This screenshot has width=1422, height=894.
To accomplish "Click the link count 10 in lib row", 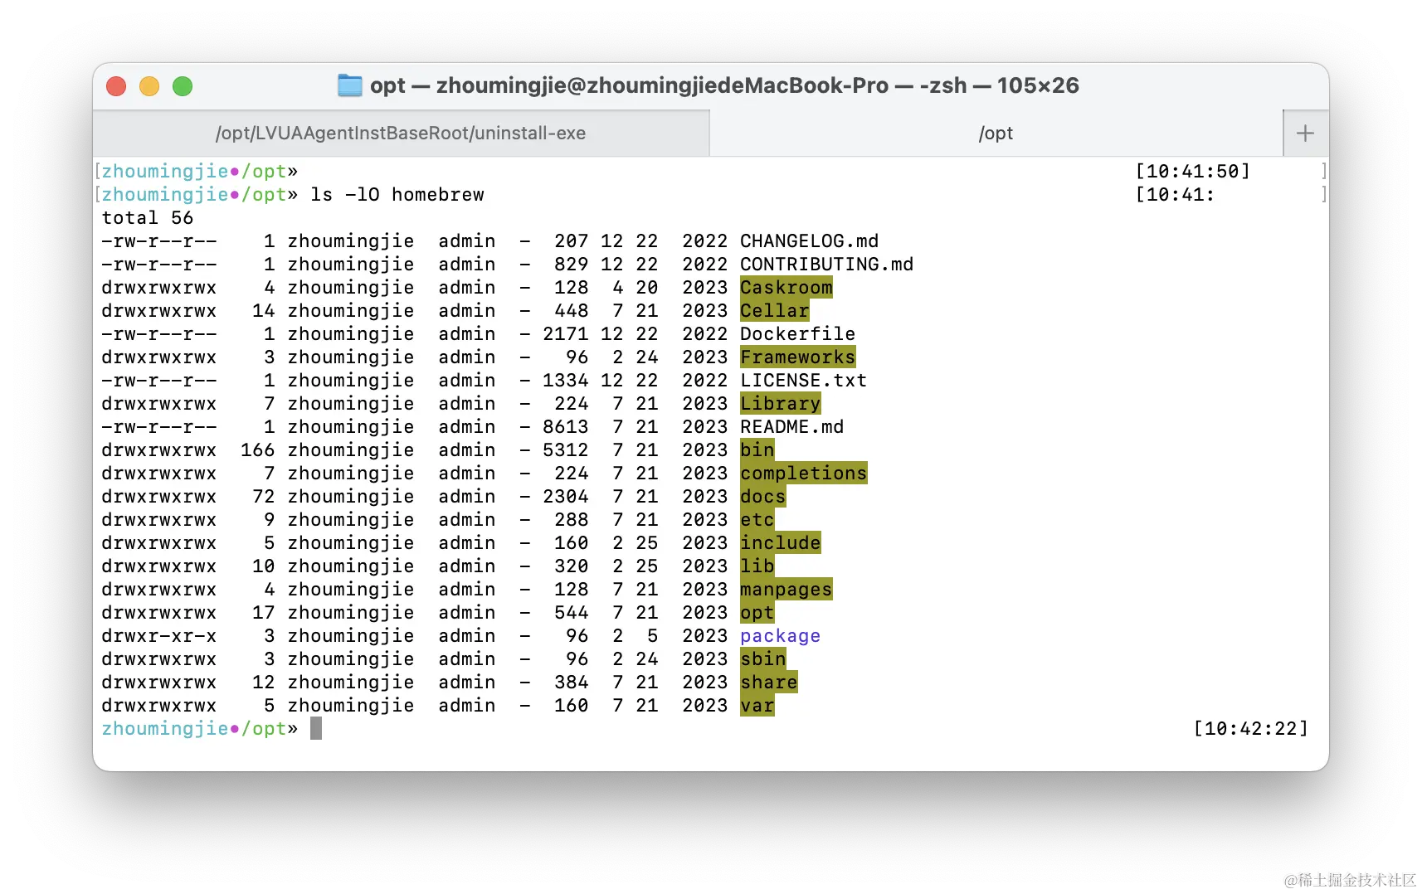I will (264, 566).
